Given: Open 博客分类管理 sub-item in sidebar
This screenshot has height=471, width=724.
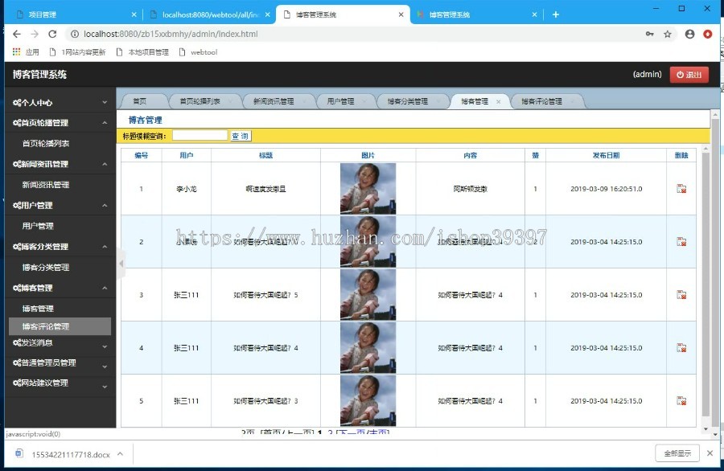Looking at the screenshot, I should (x=46, y=267).
